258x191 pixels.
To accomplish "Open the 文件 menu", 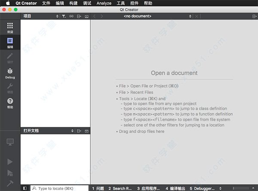I will (x=46, y=3).
